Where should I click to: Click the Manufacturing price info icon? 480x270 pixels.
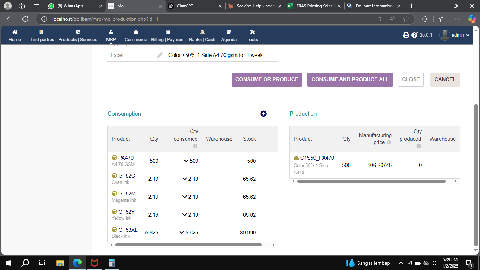point(389,143)
